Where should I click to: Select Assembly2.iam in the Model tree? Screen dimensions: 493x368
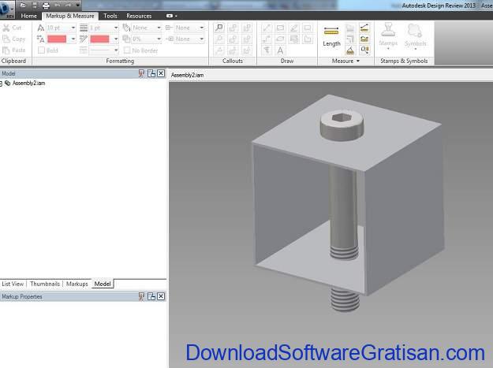point(28,84)
